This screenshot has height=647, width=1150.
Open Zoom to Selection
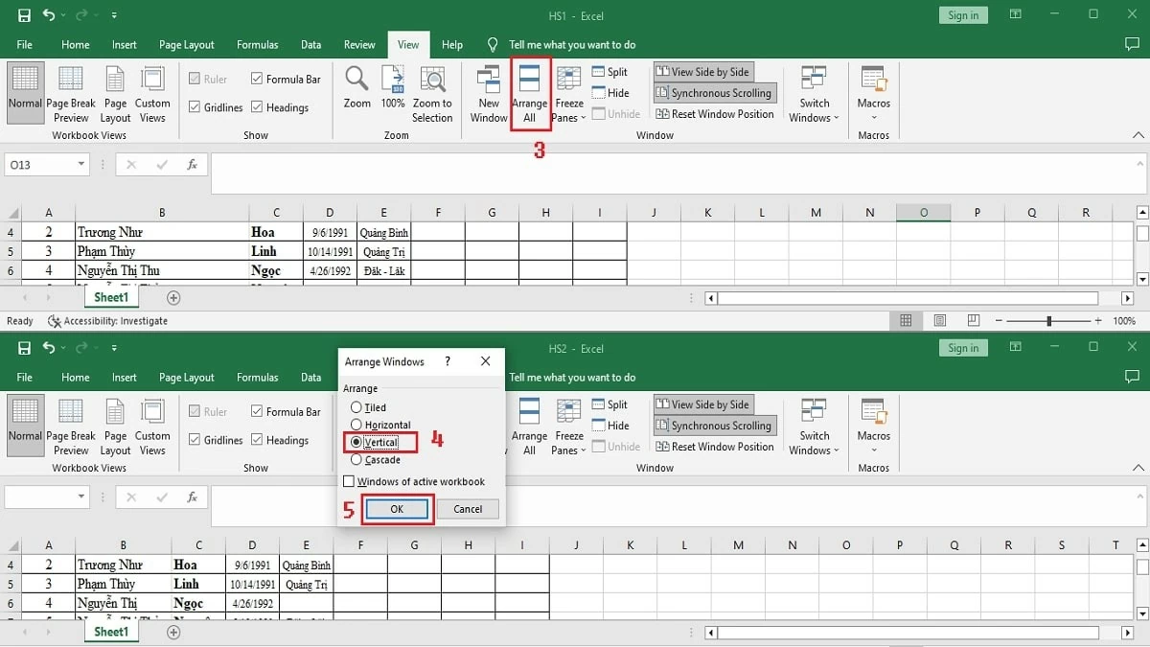tap(432, 93)
